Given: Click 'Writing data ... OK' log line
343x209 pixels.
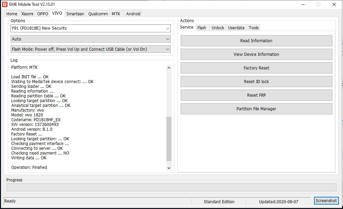Looking at the screenshot, I should click(29, 158).
